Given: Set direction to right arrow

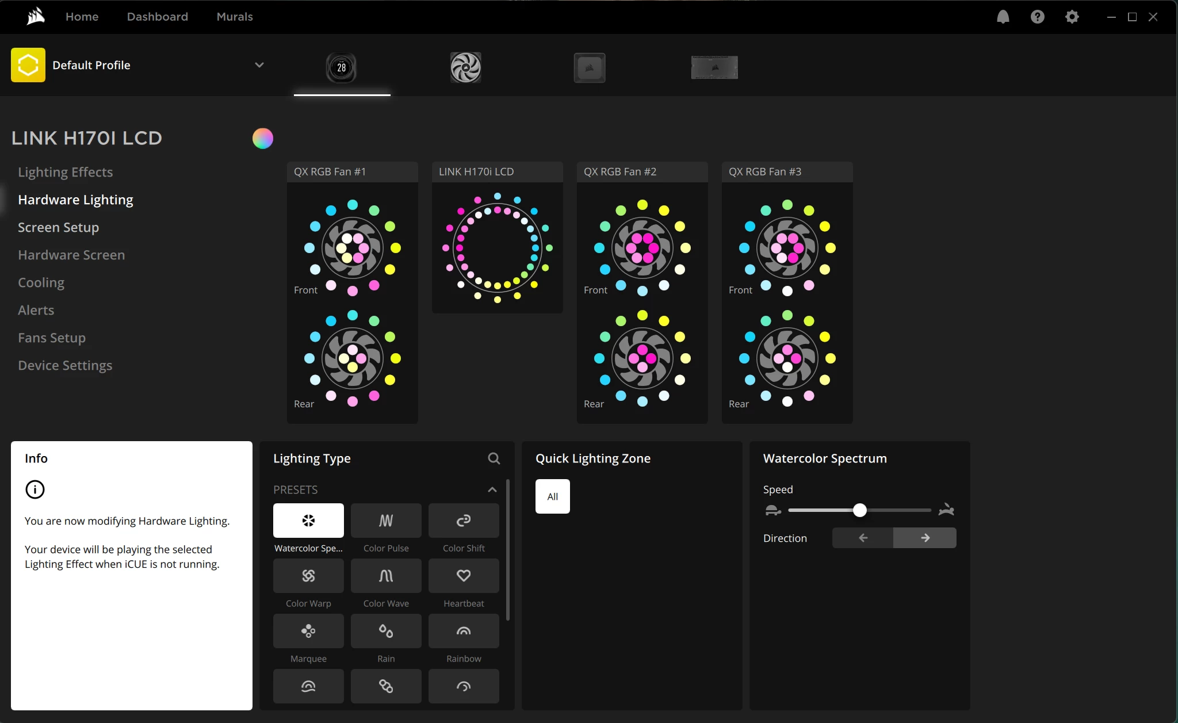Looking at the screenshot, I should [925, 538].
